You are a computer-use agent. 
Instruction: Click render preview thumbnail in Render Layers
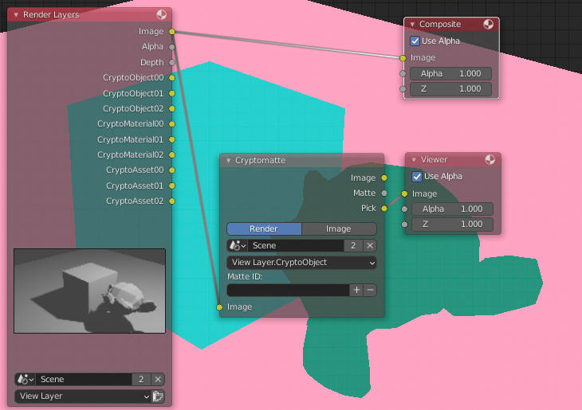click(x=89, y=291)
